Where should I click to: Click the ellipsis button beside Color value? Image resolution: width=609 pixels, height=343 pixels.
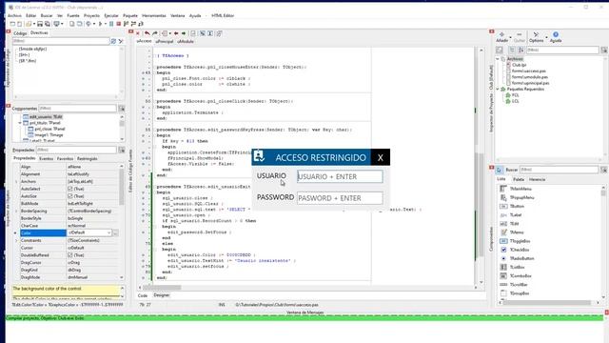115,232
